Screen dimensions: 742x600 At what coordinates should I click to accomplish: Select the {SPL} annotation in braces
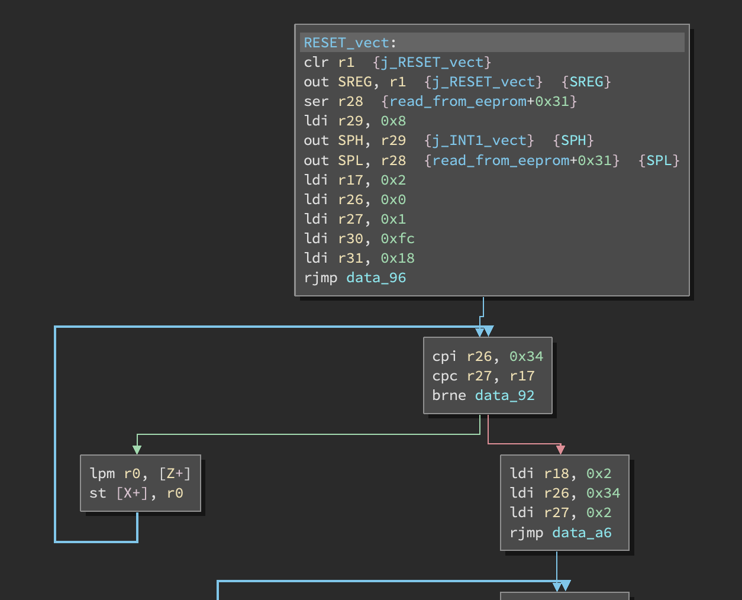659,160
